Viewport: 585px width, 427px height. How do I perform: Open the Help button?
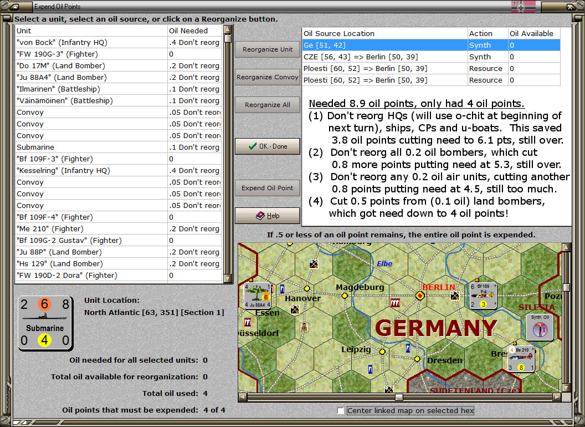(268, 216)
